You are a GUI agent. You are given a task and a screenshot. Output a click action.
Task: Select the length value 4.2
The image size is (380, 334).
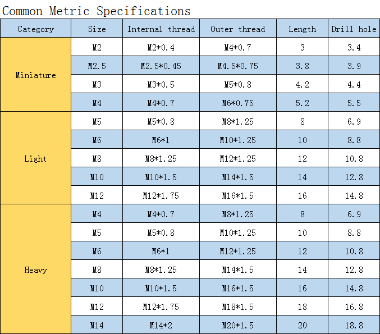coord(302,84)
